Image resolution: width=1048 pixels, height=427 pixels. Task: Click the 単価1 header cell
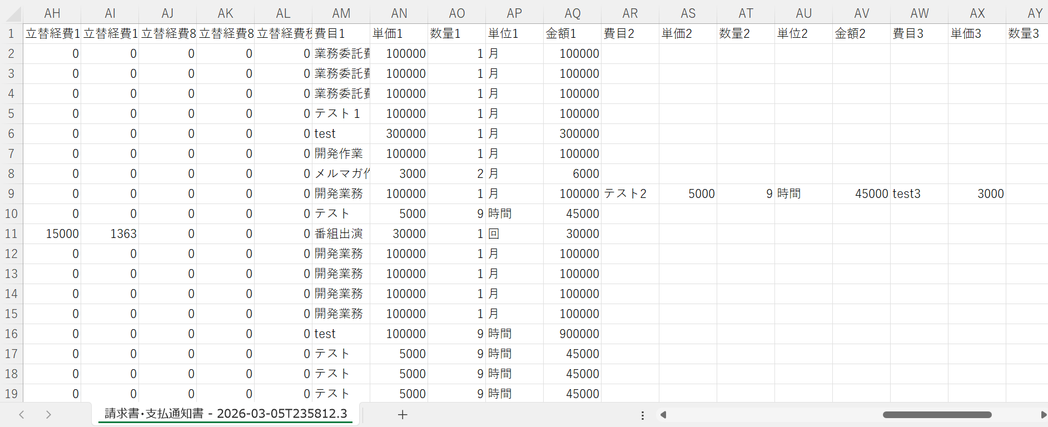(x=399, y=33)
